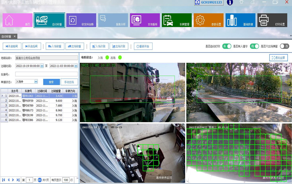Open the end date picker for 过磅时间
292x184 pixels.
tap(76, 66)
